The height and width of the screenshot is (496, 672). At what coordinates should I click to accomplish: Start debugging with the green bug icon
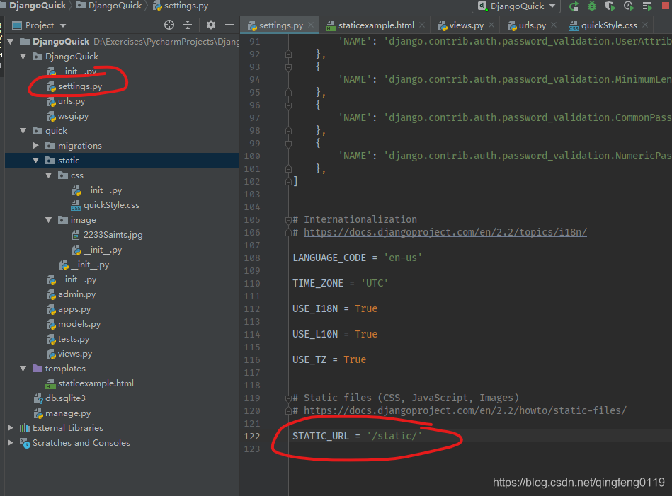(592, 6)
